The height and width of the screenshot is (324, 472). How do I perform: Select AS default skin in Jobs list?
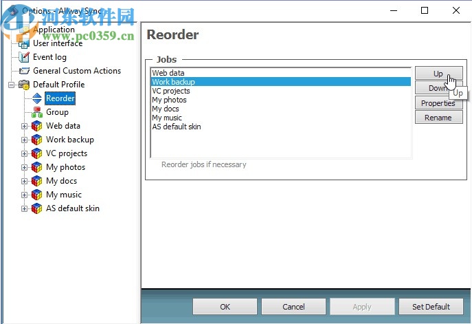tap(281, 127)
